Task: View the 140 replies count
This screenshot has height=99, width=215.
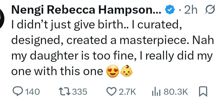Action: coord(33,92)
